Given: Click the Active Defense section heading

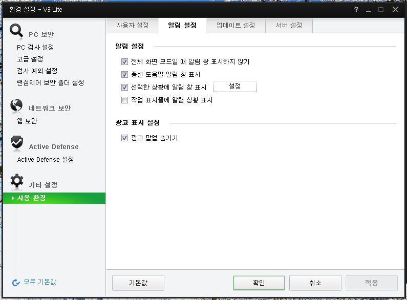Looking at the screenshot, I should [x=54, y=146].
